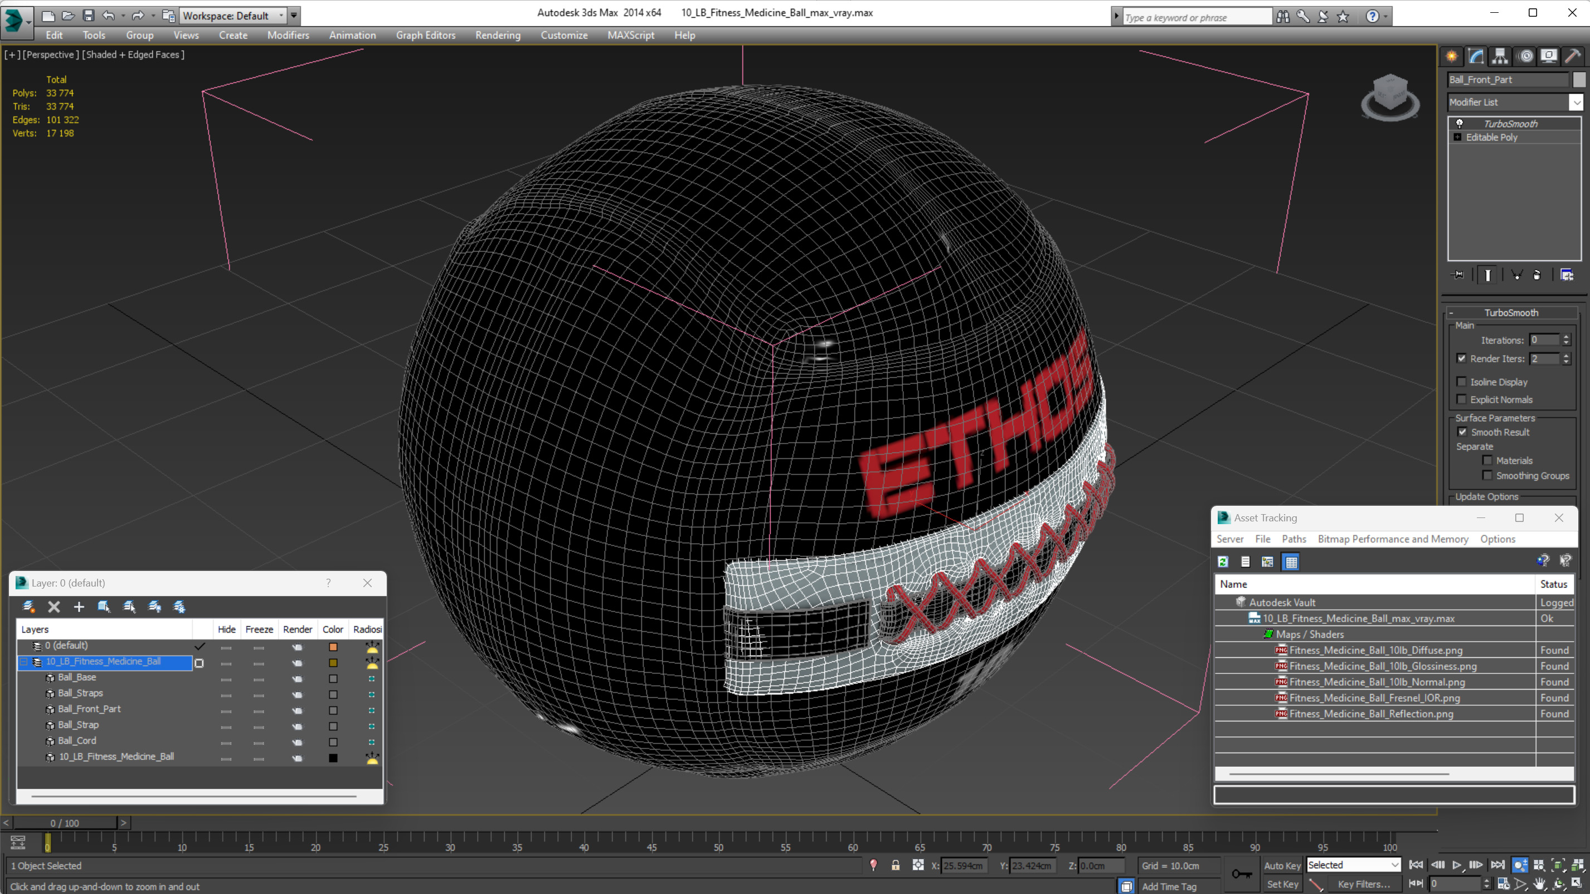The image size is (1590, 894).
Task: Click the Iterations spinner arrows
Action: click(1566, 340)
